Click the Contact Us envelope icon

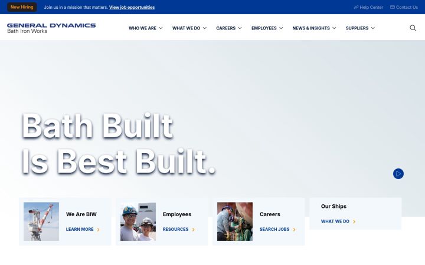[x=393, y=7]
